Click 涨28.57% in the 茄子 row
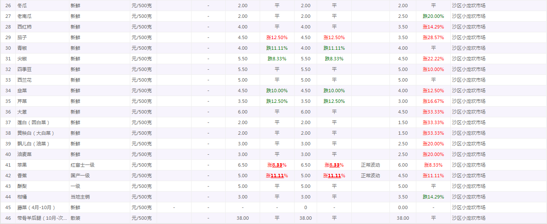 (433, 37)
